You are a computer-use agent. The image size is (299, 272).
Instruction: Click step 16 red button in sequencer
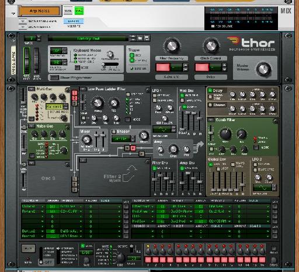pos(262,260)
